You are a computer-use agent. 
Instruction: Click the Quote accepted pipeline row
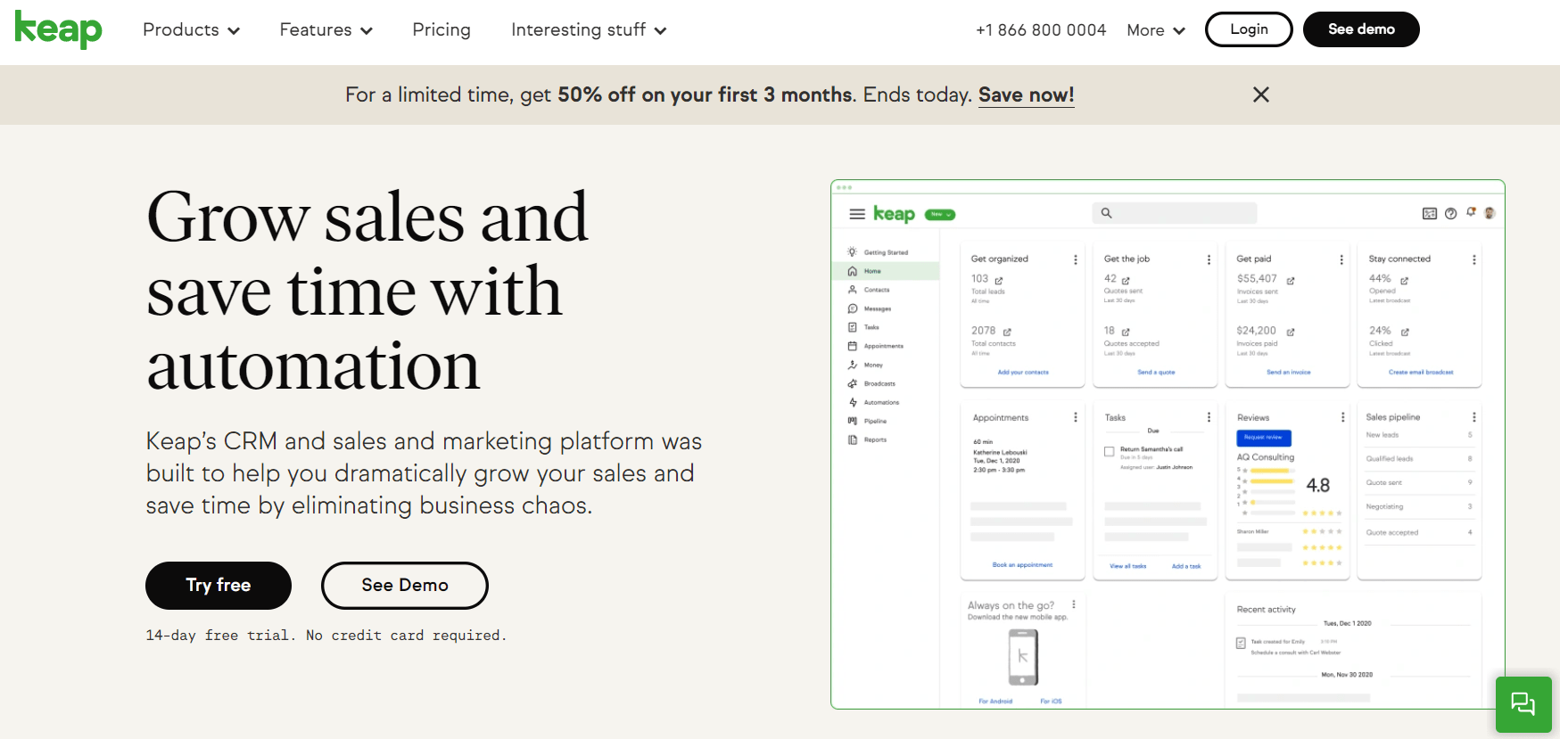tap(1419, 533)
